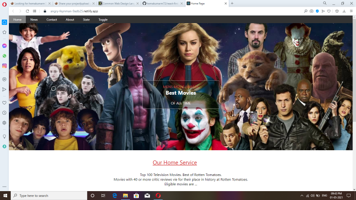This screenshot has width=356, height=200.
Task: Open downloads icon in toolbar
Action: pos(344,11)
